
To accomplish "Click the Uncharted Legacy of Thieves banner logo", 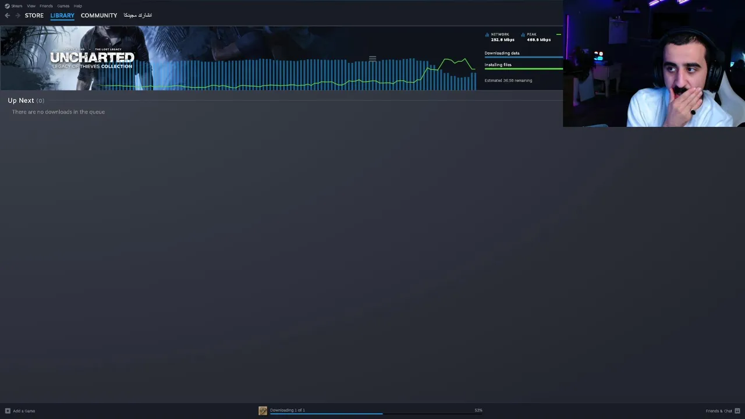I will click(x=92, y=59).
